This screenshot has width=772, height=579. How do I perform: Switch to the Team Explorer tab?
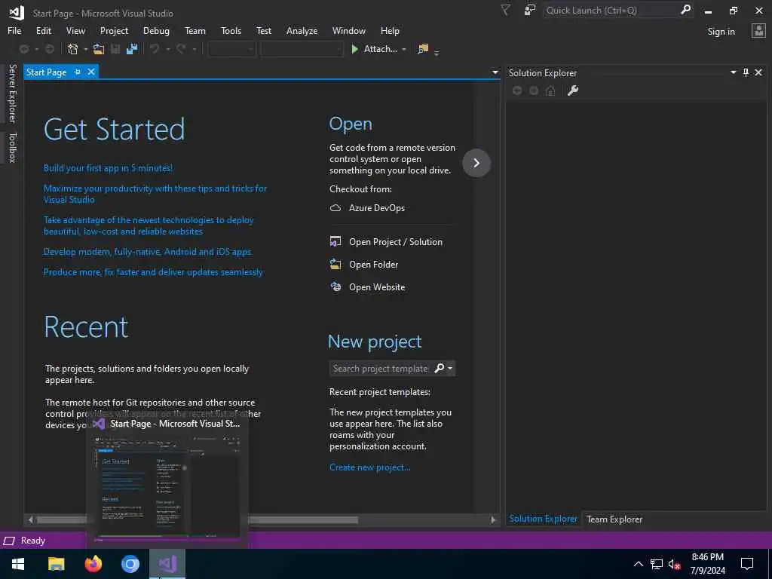(614, 519)
